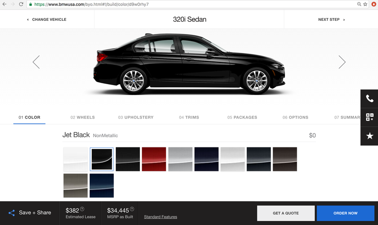This screenshot has height=225, width=378.
Task: Click the browser forward arrow
Action: pyautogui.click(x=13, y=4)
